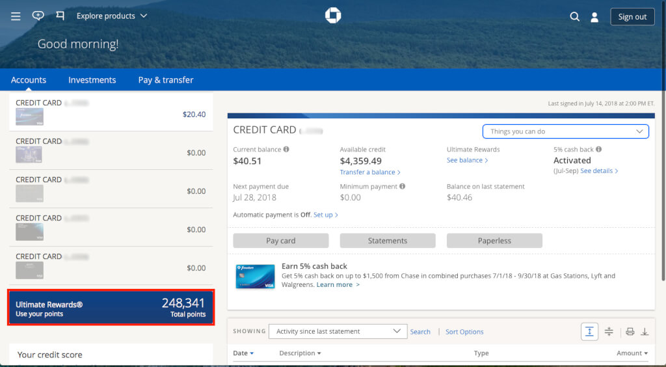Open Activity since last statement dropdown

tap(338, 331)
